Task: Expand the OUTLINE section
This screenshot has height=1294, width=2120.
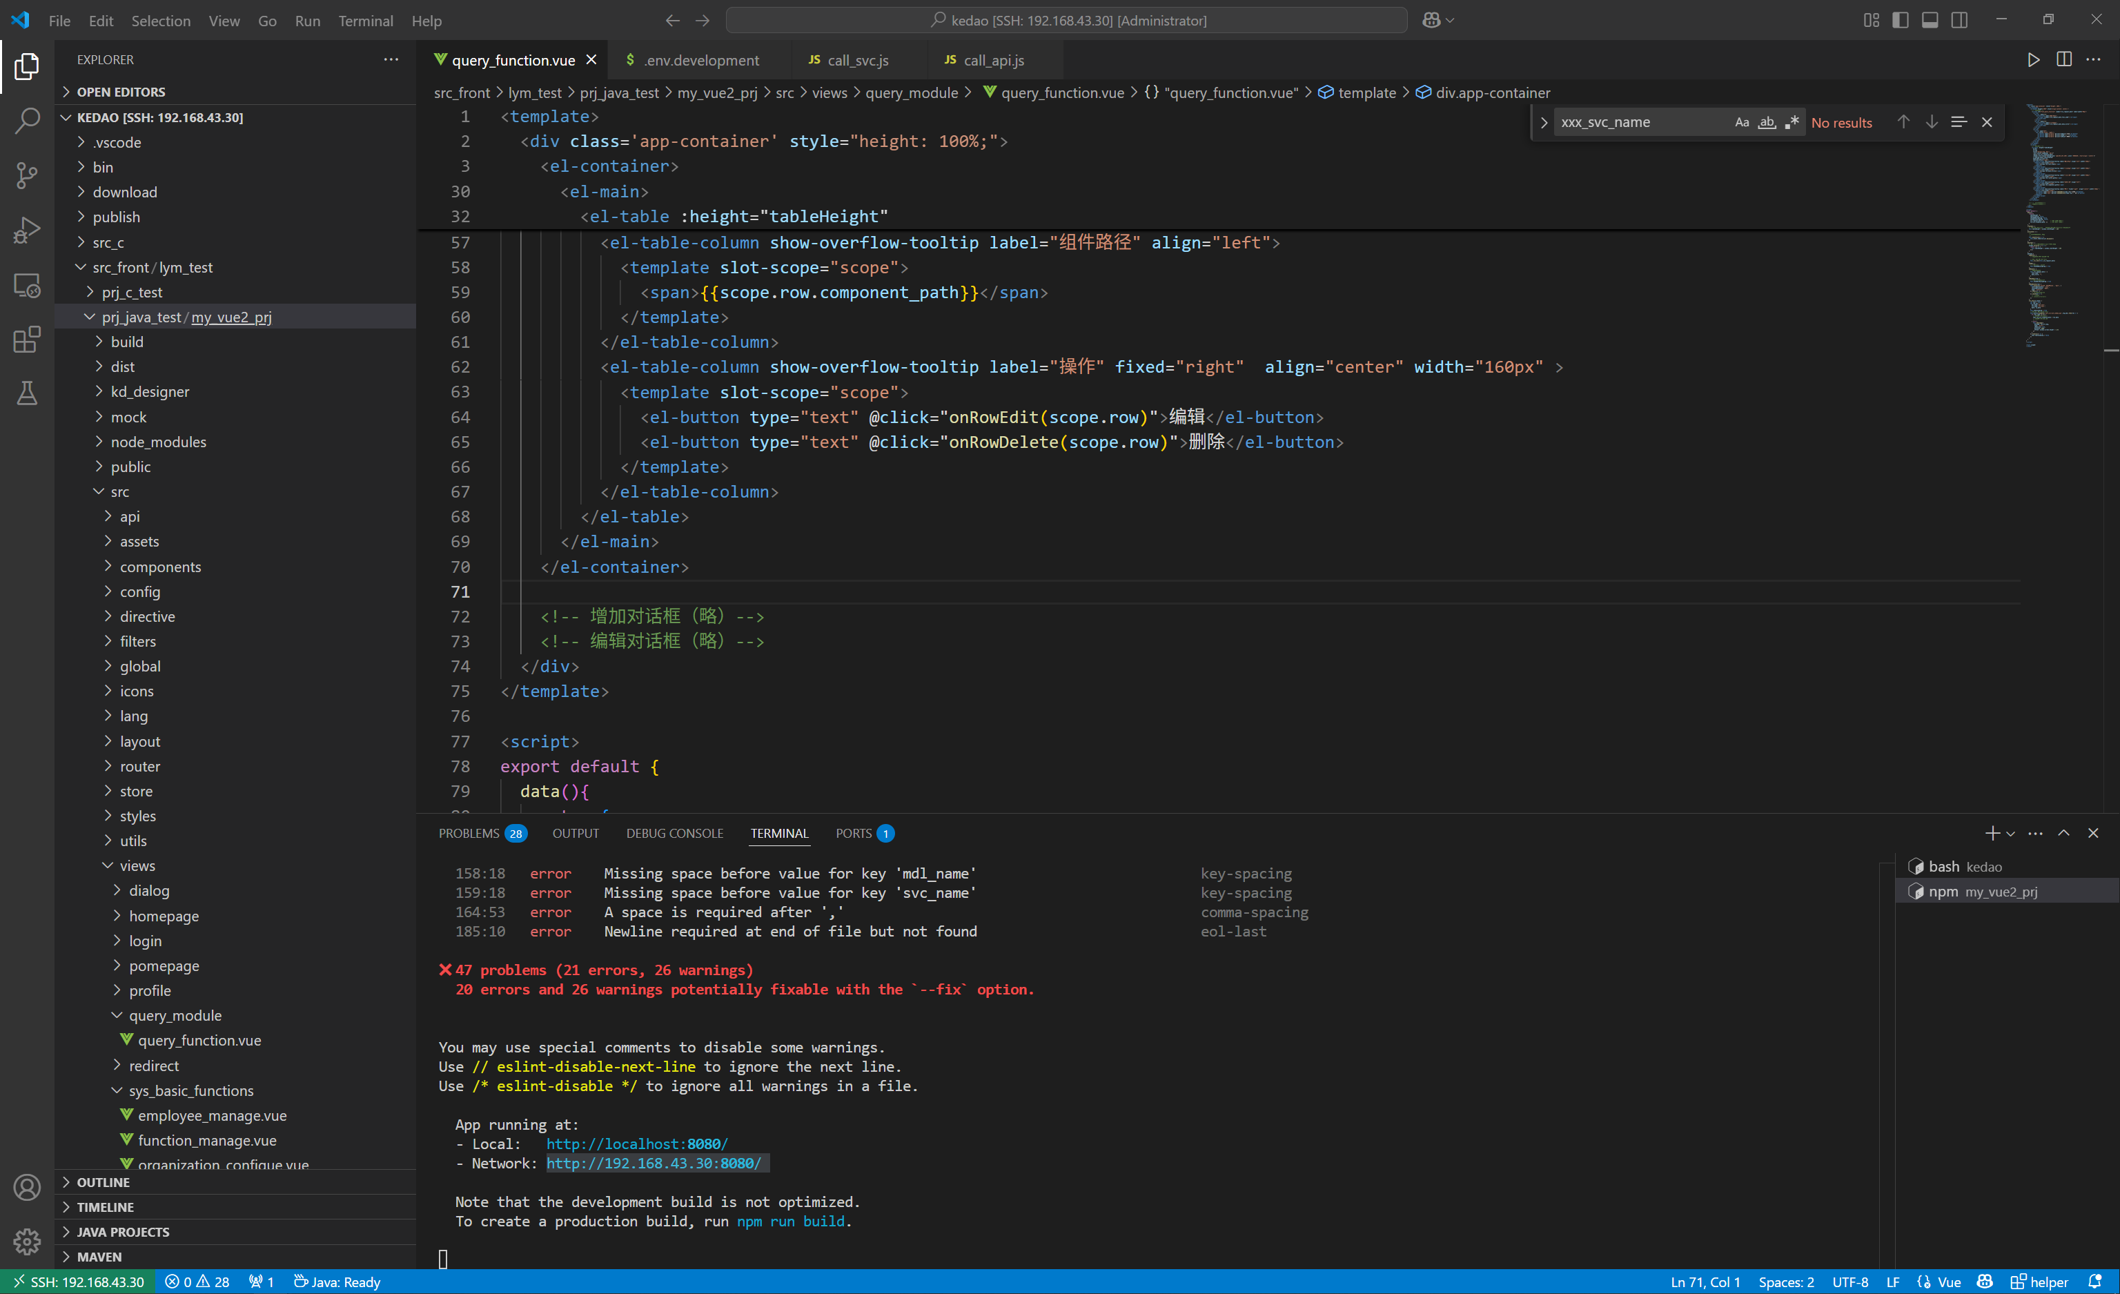Action: point(102,1182)
